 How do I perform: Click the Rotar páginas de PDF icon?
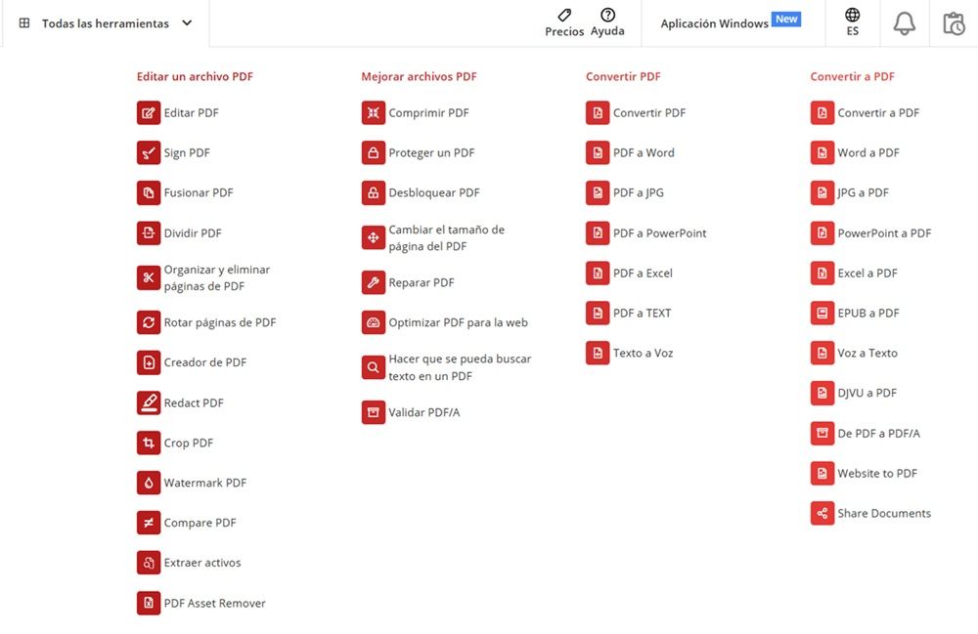click(x=149, y=321)
